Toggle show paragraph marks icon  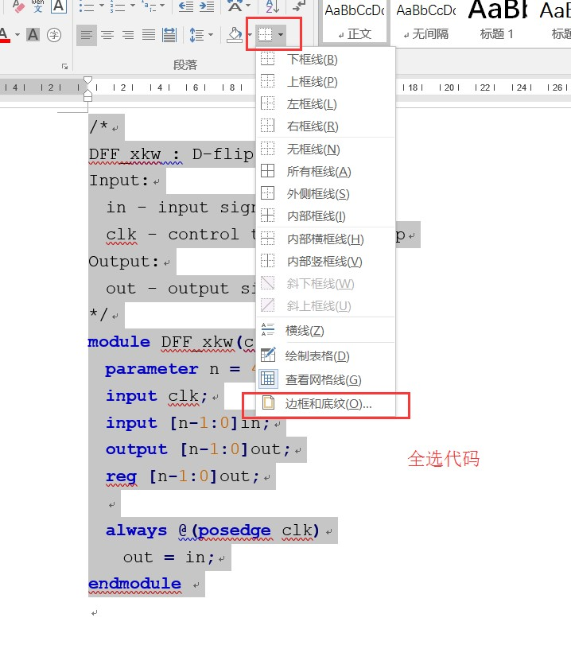300,6
